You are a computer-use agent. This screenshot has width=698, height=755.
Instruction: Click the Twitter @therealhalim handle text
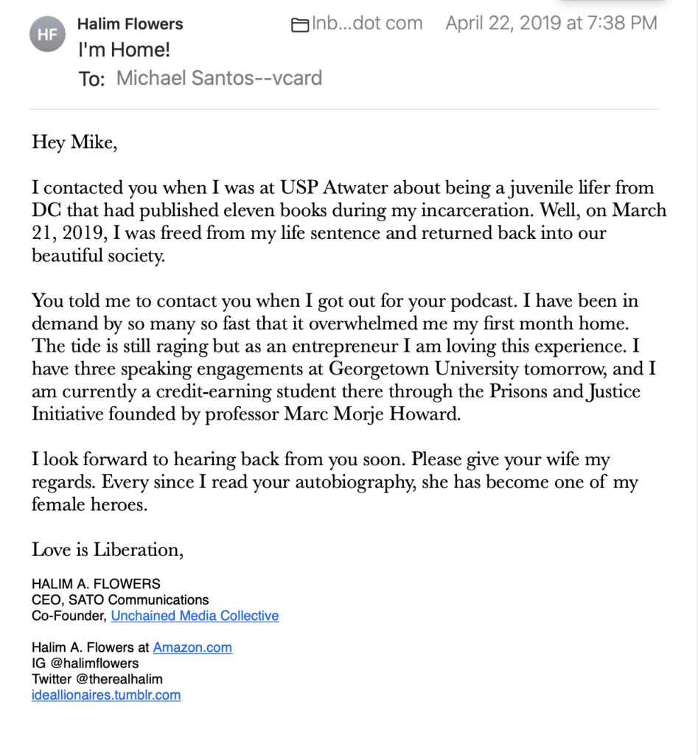pyautogui.click(x=97, y=679)
